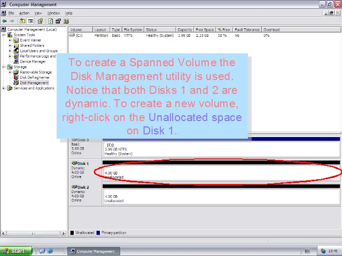
Task: Open the View menu
Action: point(38,13)
